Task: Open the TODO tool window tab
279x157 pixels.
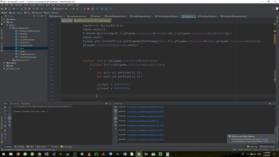Action: tap(30, 147)
